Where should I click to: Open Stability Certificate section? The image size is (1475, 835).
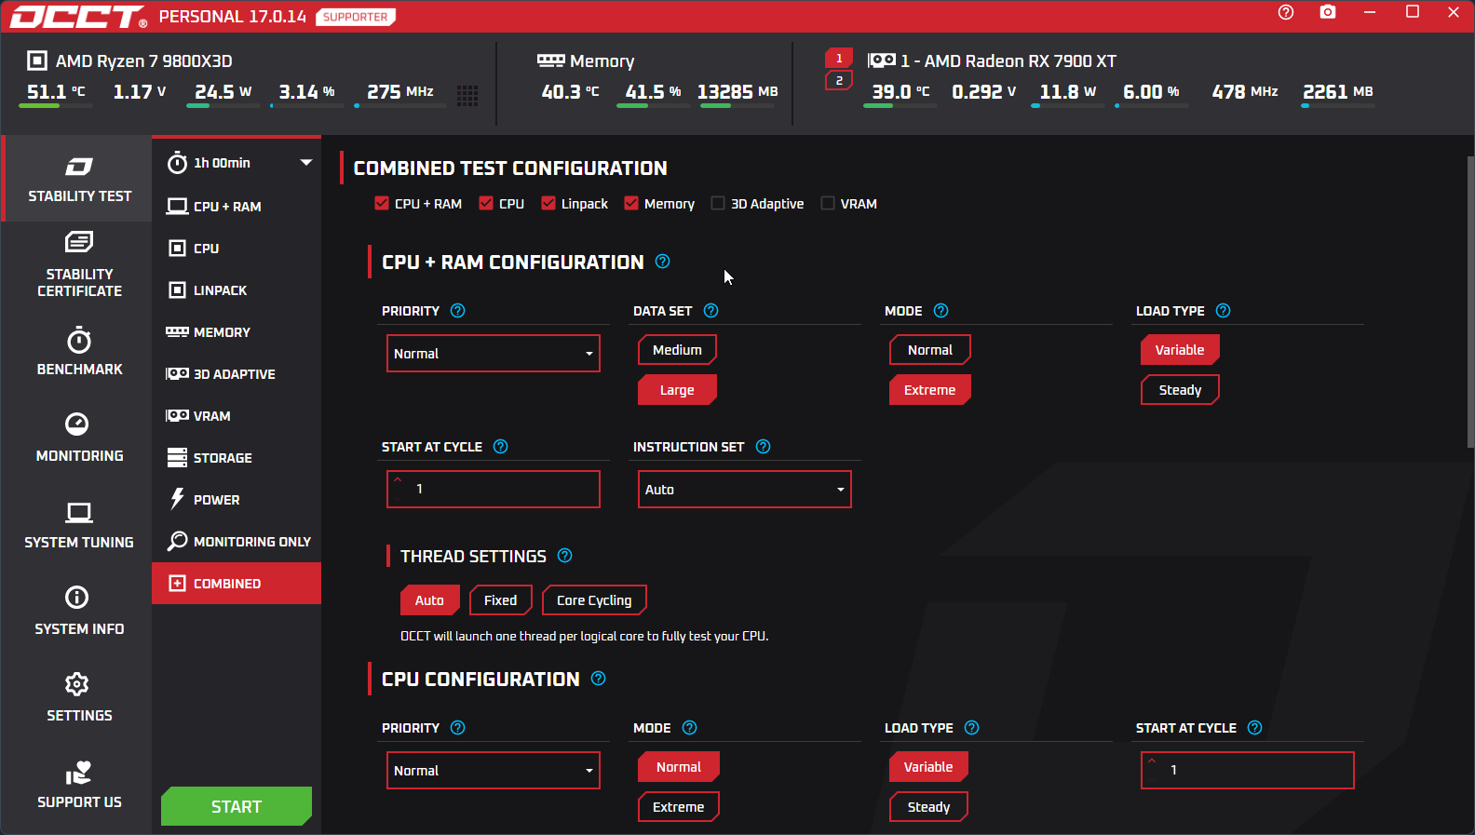click(x=79, y=265)
